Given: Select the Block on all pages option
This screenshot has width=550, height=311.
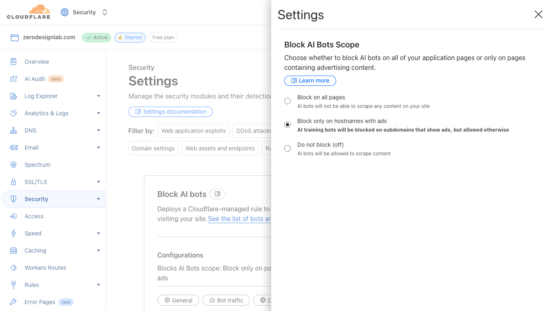Looking at the screenshot, I should coord(287,101).
